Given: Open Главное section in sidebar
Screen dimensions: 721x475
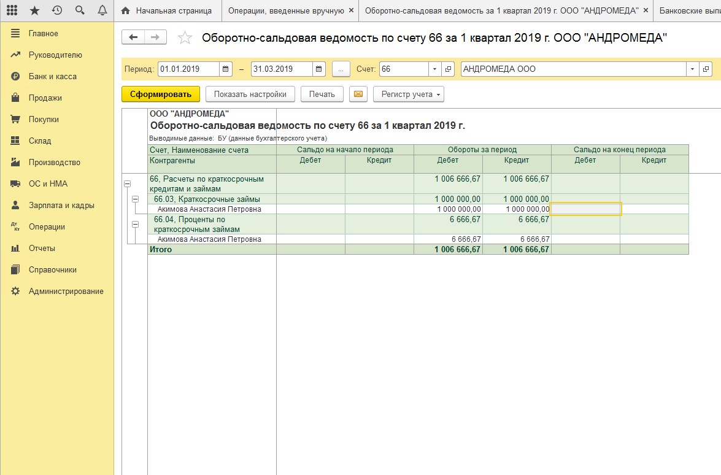Looking at the screenshot, I should (43, 34).
